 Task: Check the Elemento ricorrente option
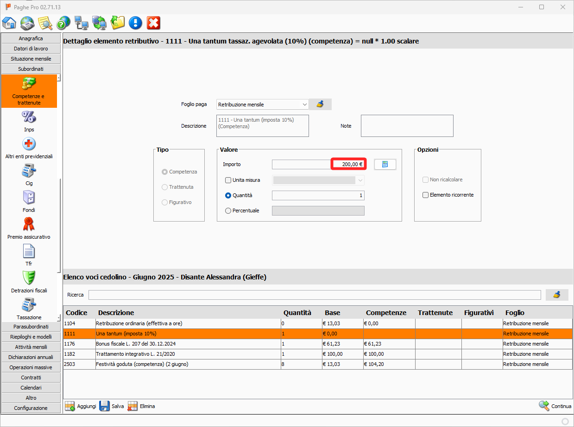pyautogui.click(x=425, y=195)
